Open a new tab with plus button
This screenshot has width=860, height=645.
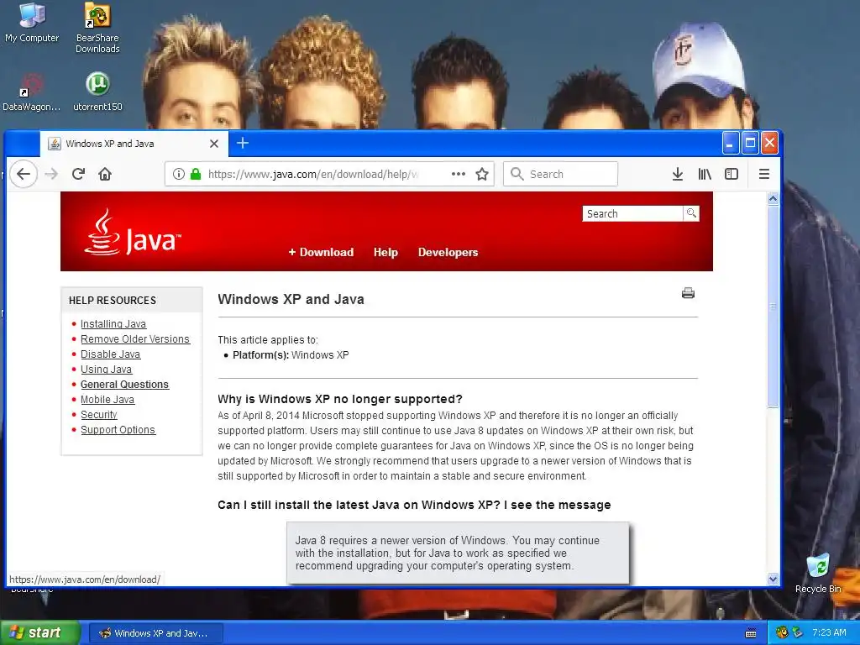coord(243,143)
